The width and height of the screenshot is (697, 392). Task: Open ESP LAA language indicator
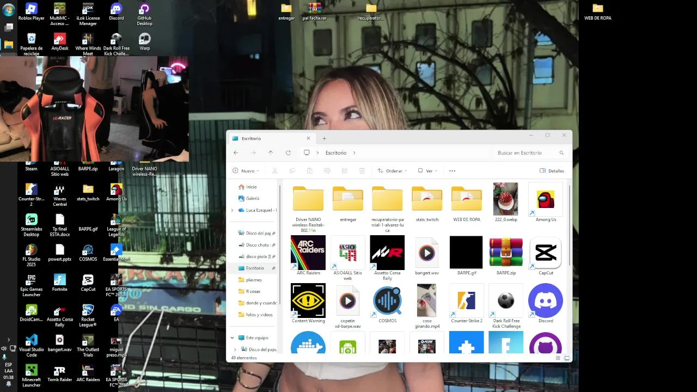pyautogui.click(x=8, y=367)
